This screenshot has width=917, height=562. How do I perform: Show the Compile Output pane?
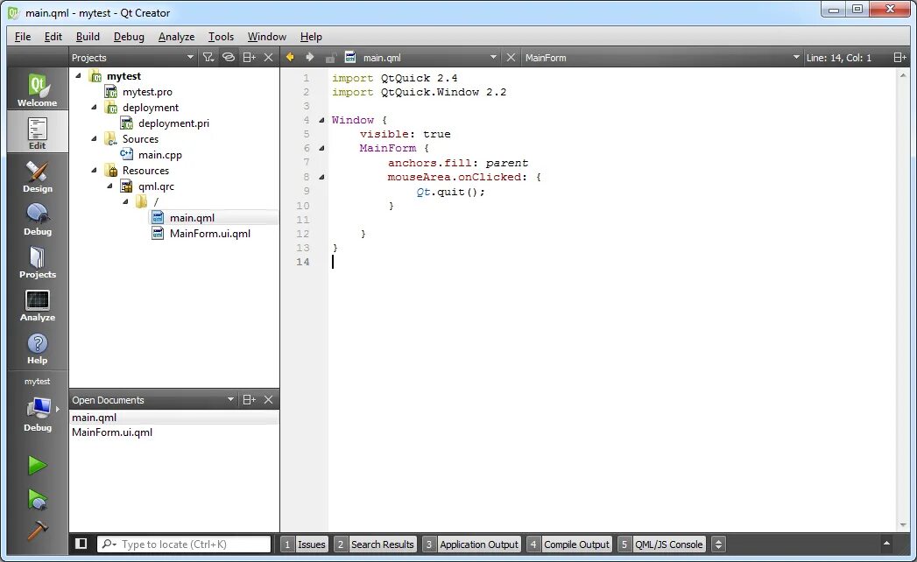click(x=569, y=544)
